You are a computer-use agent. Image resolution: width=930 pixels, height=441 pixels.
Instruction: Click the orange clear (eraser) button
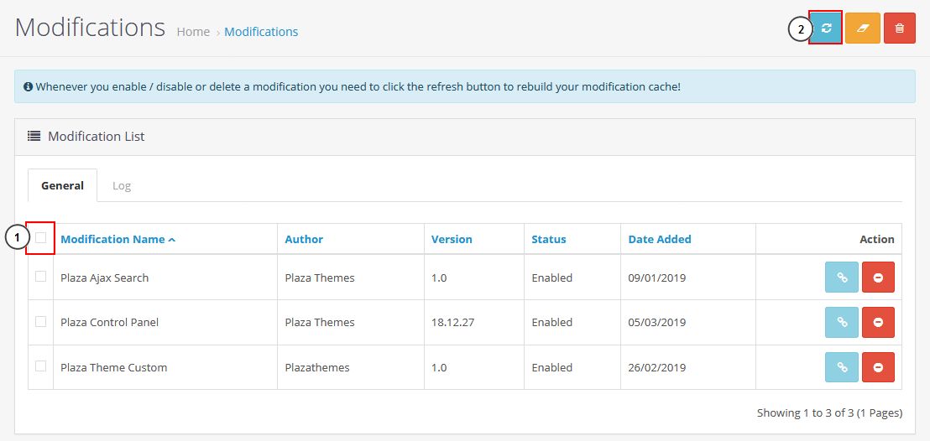[862, 28]
